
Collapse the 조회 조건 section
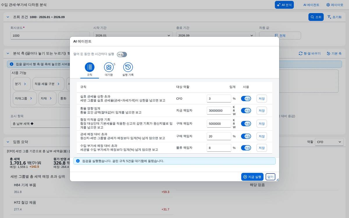[8, 17]
